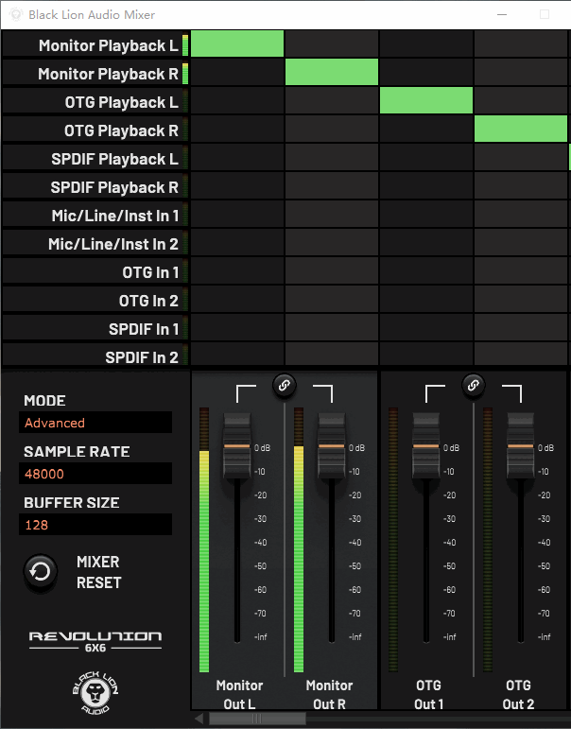Image resolution: width=571 pixels, height=729 pixels.
Task: Open the Sample Rate dropdown showing 48000
Action: point(97,474)
